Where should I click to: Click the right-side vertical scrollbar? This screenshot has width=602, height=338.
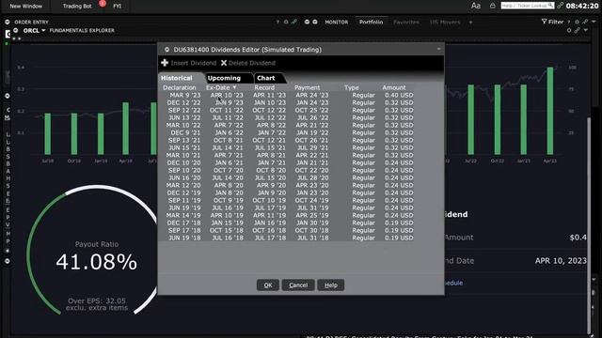click(590, 226)
